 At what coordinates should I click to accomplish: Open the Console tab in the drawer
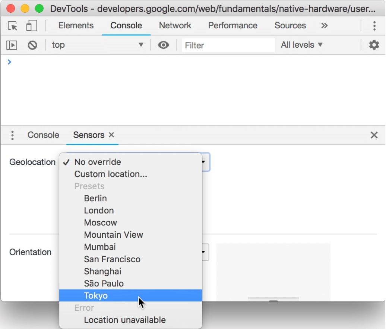tap(43, 135)
